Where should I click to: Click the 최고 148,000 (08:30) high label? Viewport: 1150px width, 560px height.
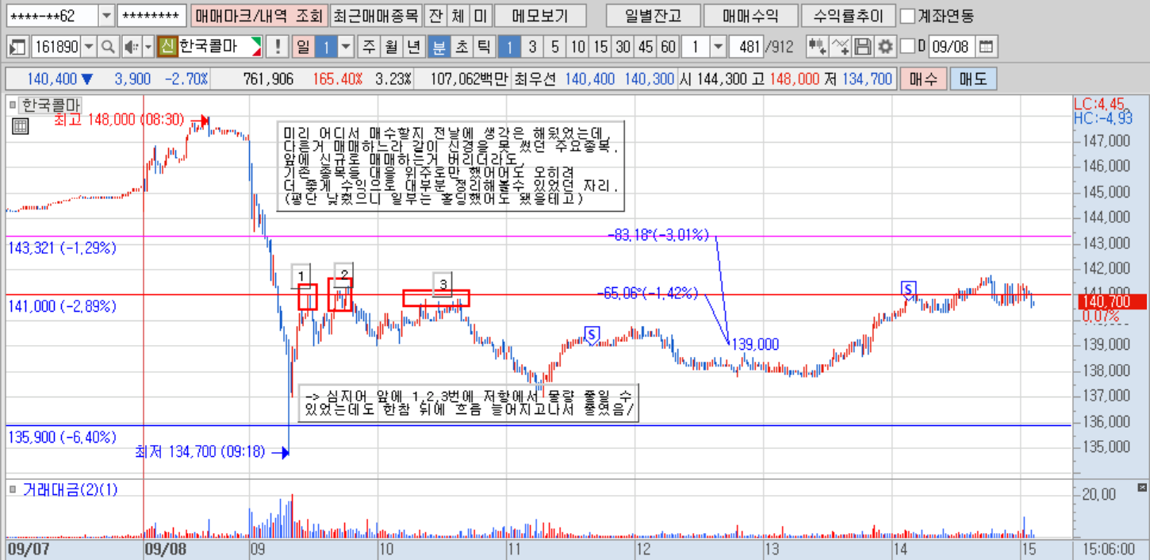tap(119, 120)
